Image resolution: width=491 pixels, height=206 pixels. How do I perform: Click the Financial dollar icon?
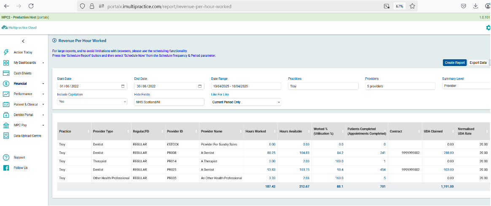pyautogui.click(x=5, y=84)
